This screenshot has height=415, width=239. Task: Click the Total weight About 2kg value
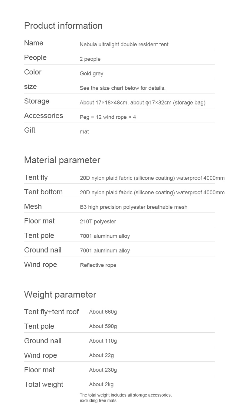tap(101, 384)
